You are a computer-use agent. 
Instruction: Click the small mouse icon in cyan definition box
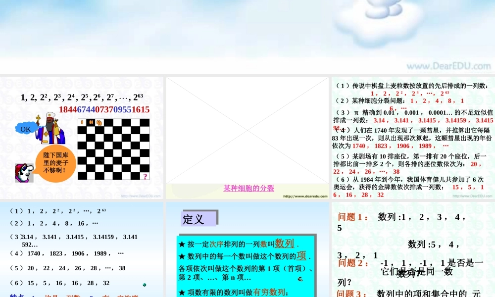click(x=300, y=279)
